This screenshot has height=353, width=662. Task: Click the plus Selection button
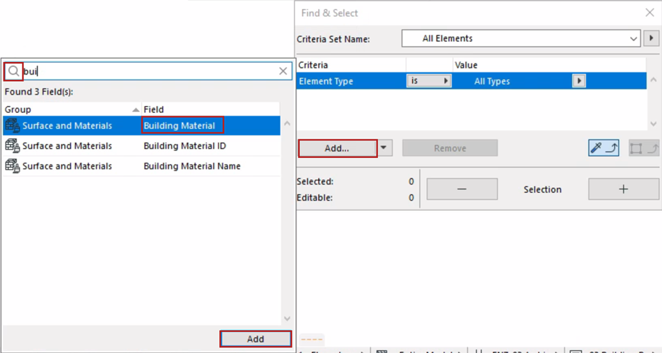point(624,189)
